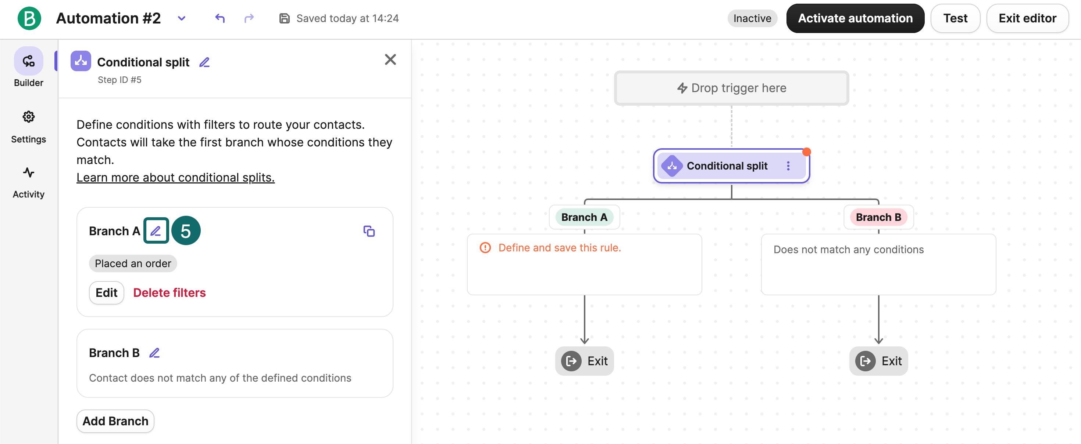Delete filters for Branch A
The width and height of the screenshot is (1081, 444).
click(170, 292)
